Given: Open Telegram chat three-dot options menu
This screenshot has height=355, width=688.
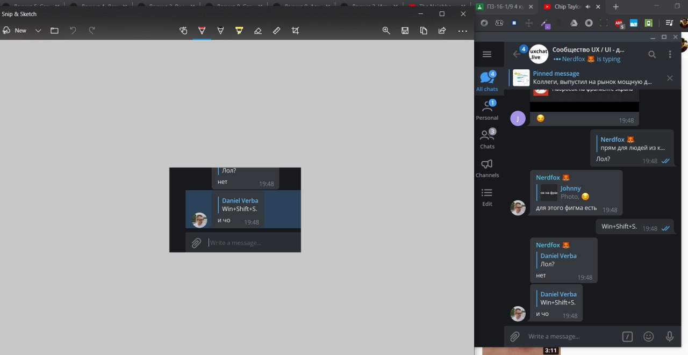Looking at the screenshot, I should [670, 54].
